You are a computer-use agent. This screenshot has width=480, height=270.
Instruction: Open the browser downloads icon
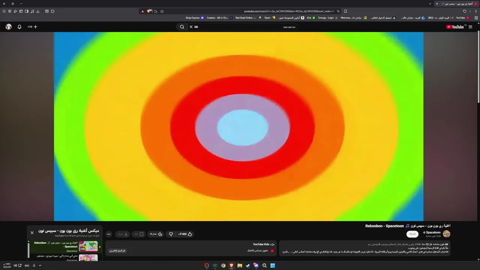38,11
